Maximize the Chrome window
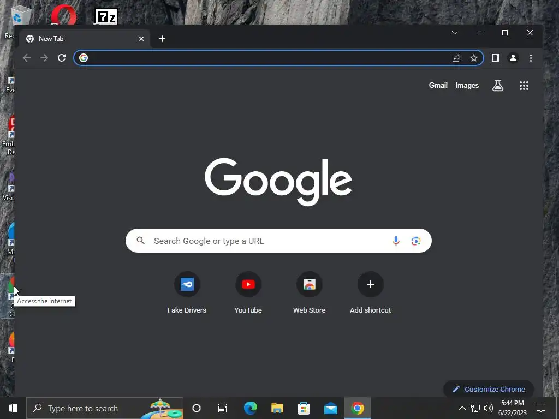The image size is (559, 419). tap(505, 33)
